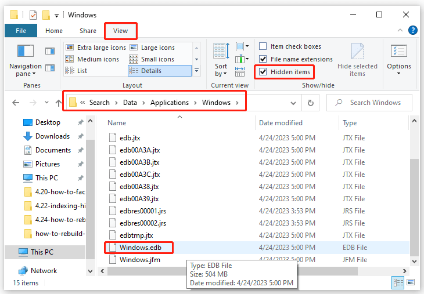Switch to large thumbnails view in status bar

pyautogui.click(x=411, y=282)
